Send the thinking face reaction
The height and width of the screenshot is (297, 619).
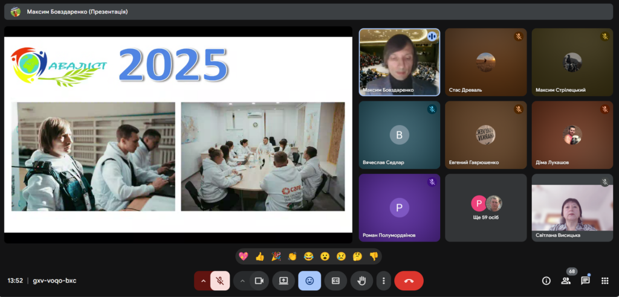click(357, 257)
